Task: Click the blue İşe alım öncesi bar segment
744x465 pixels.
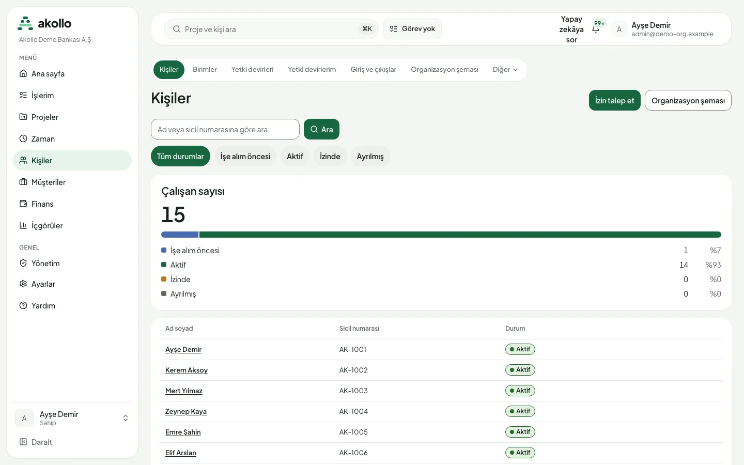Action: coord(180,235)
